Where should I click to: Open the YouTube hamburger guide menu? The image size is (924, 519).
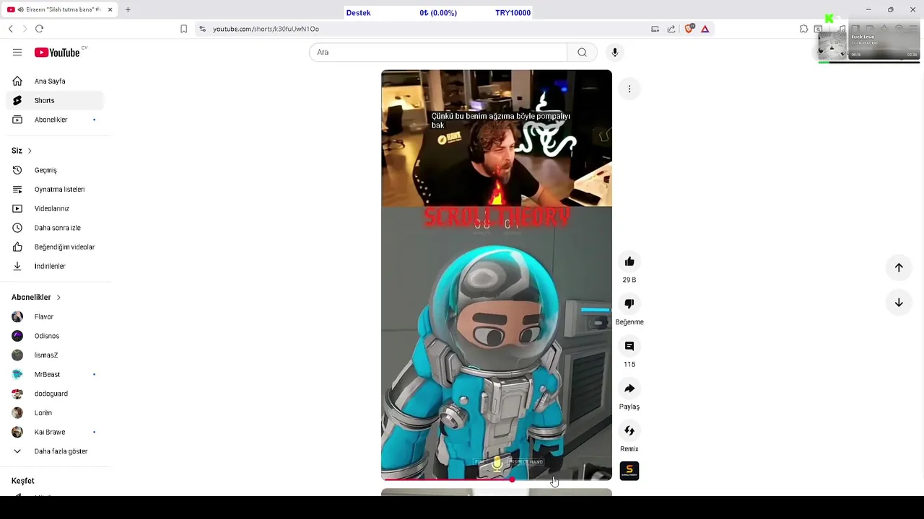click(17, 52)
